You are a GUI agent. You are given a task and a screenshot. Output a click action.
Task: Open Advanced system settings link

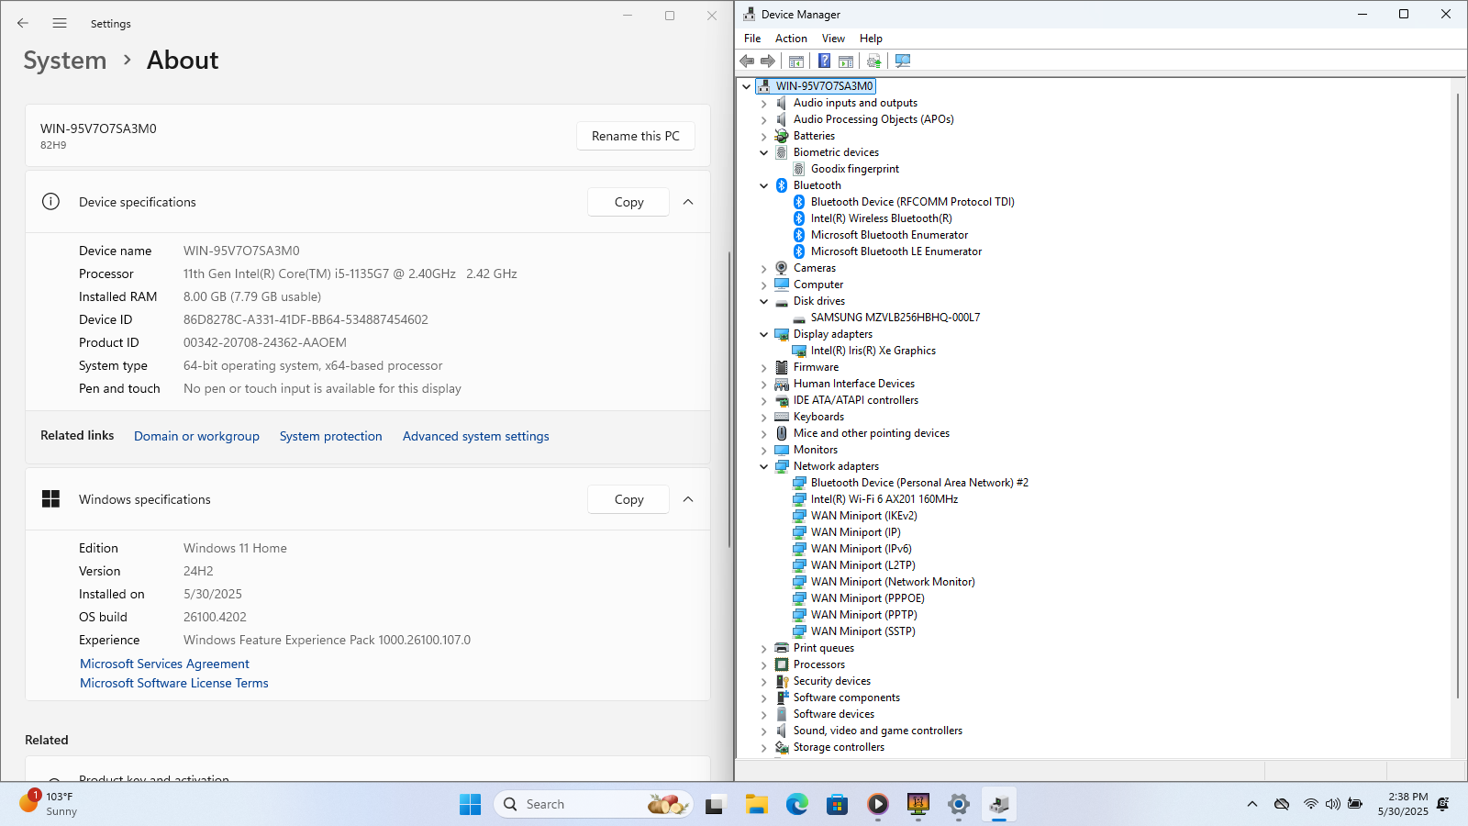coord(475,436)
